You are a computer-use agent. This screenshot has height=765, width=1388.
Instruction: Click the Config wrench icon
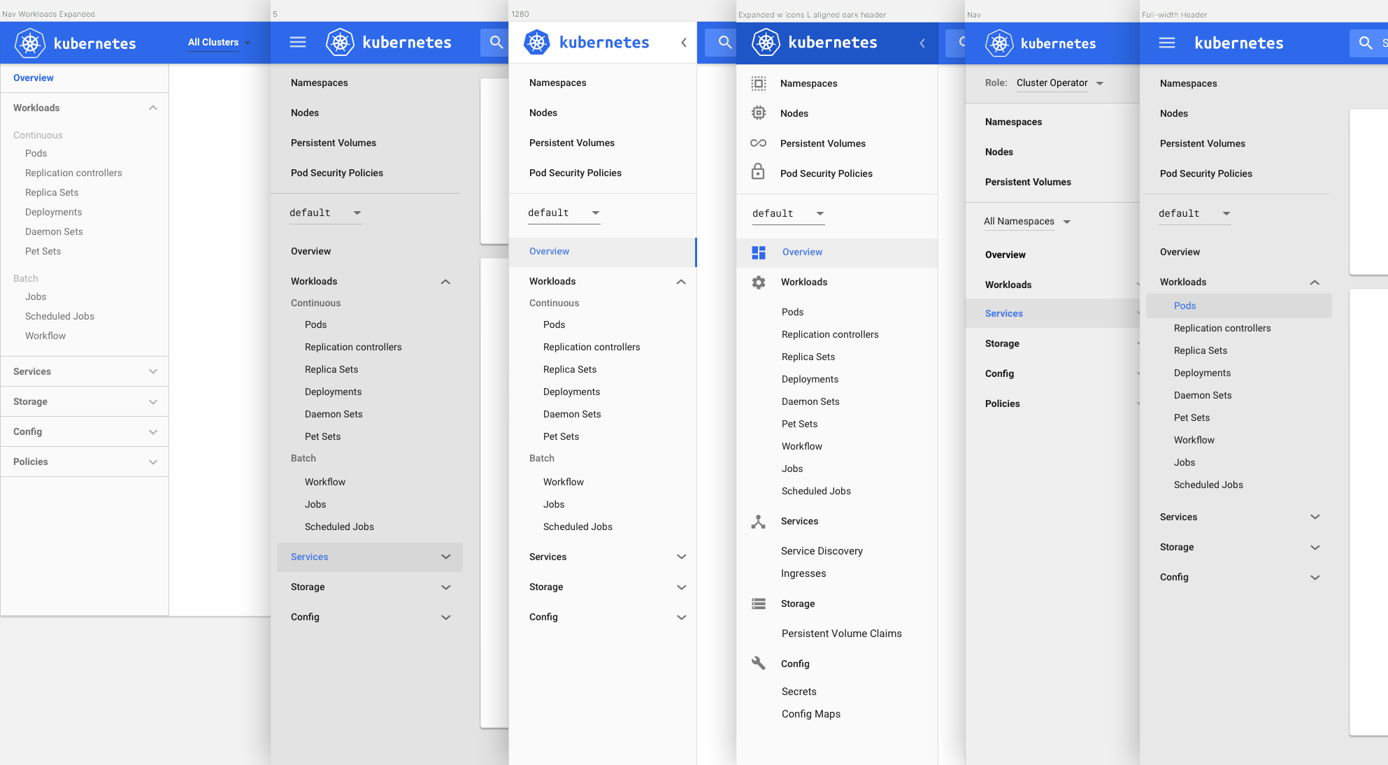pos(759,663)
